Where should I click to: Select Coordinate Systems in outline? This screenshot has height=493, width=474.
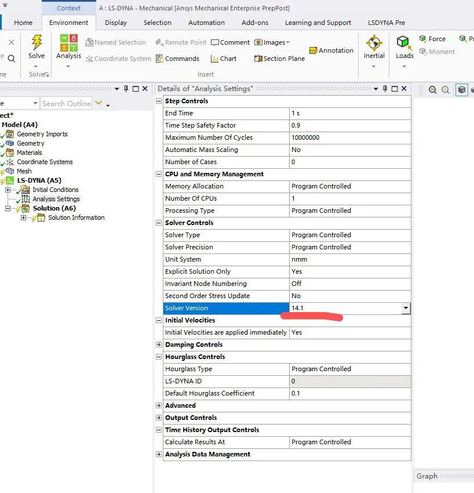pos(45,162)
